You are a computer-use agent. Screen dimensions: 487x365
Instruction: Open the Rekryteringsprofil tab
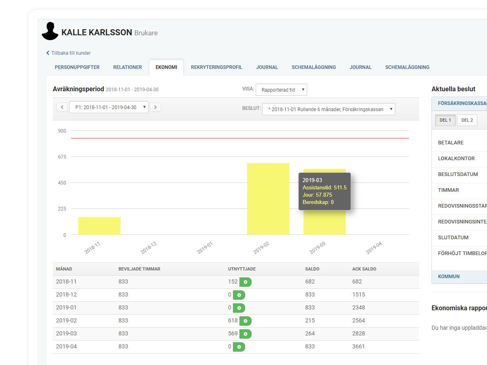[x=216, y=67]
